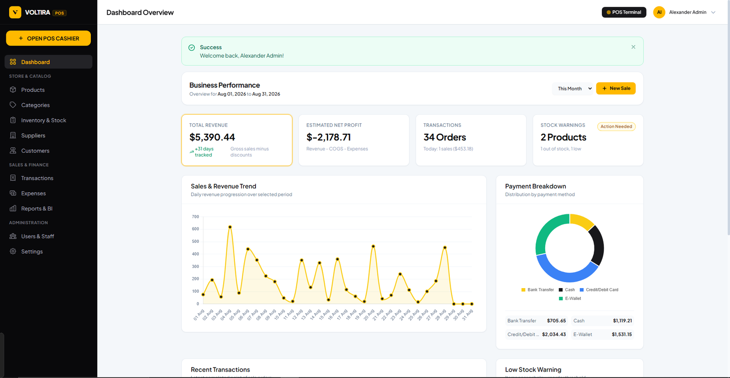This screenshot has width=730, height=378.
Task: Click the Action Needed badge
Action: point(616,126)
